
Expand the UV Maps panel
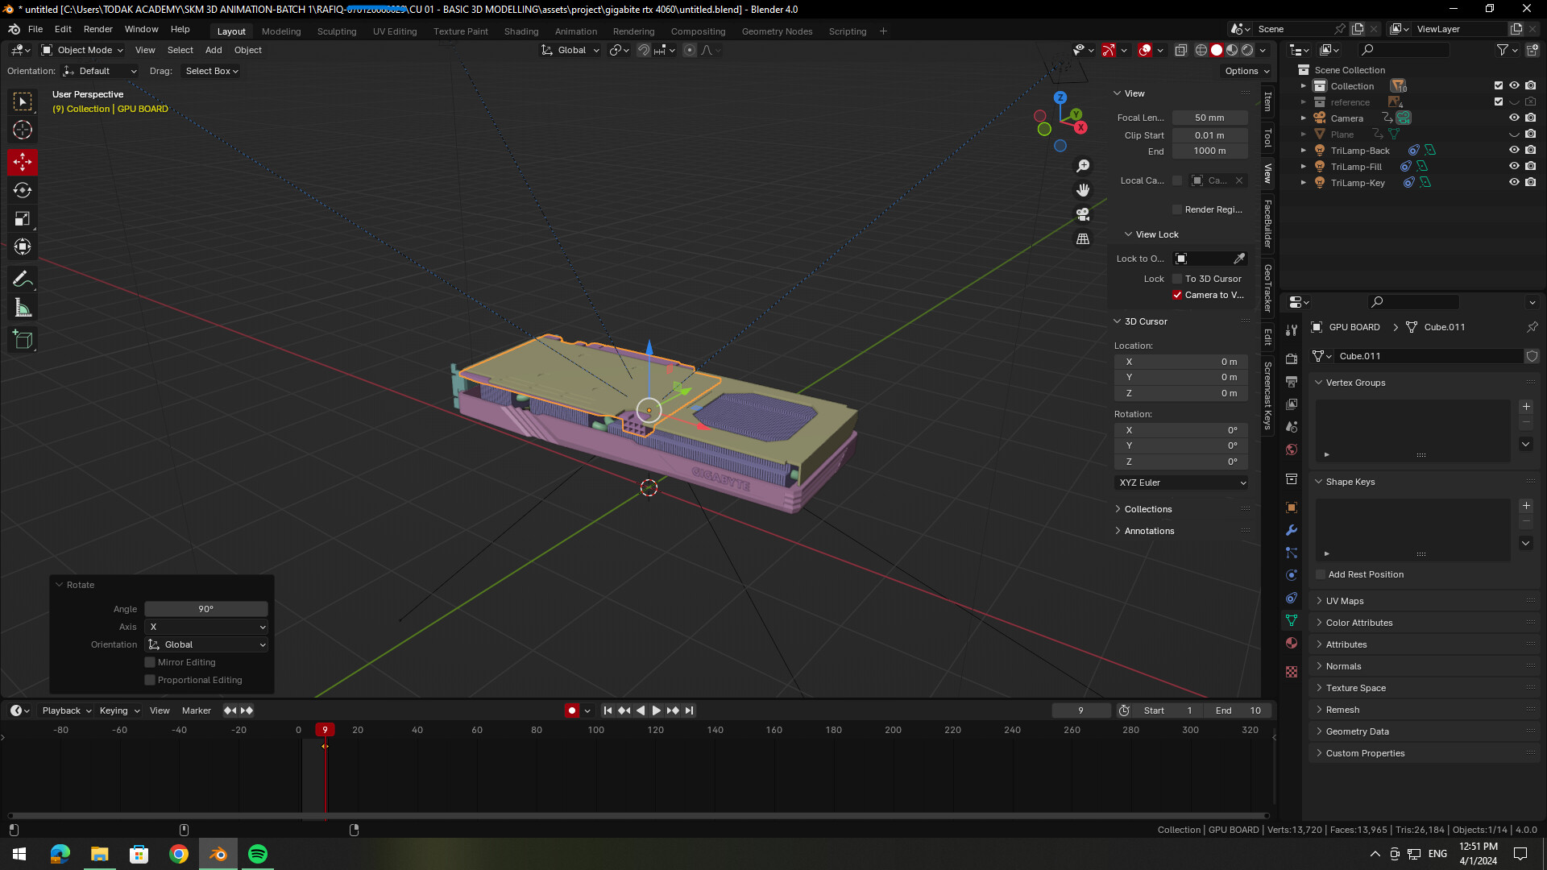pyautogui.click(x=1344, y=601)
